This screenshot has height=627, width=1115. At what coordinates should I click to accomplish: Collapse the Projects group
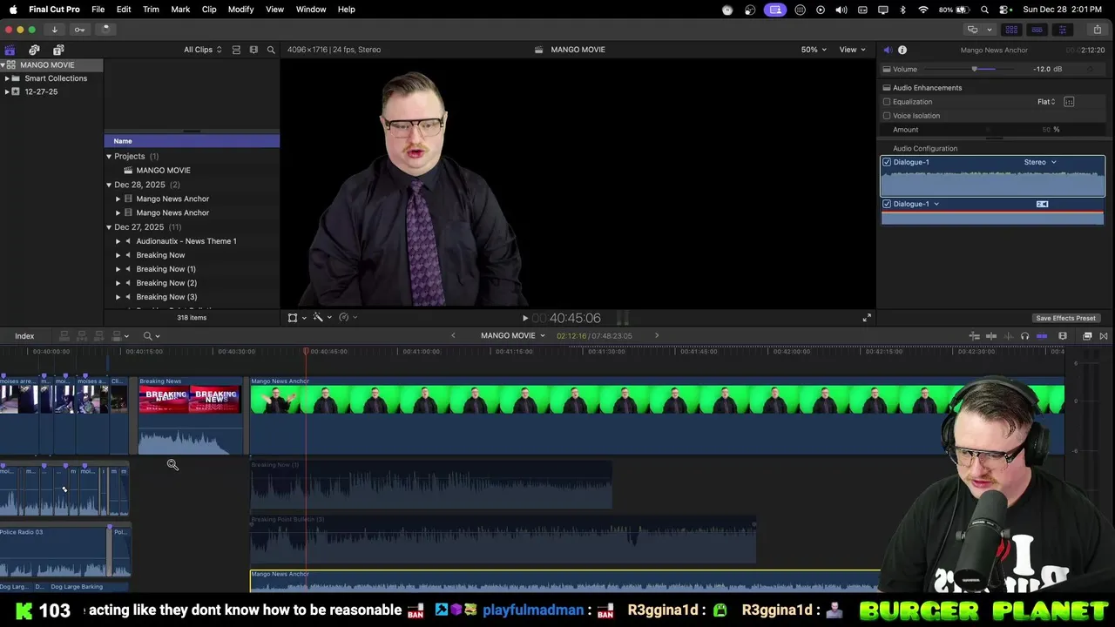(x=109, y=157)
